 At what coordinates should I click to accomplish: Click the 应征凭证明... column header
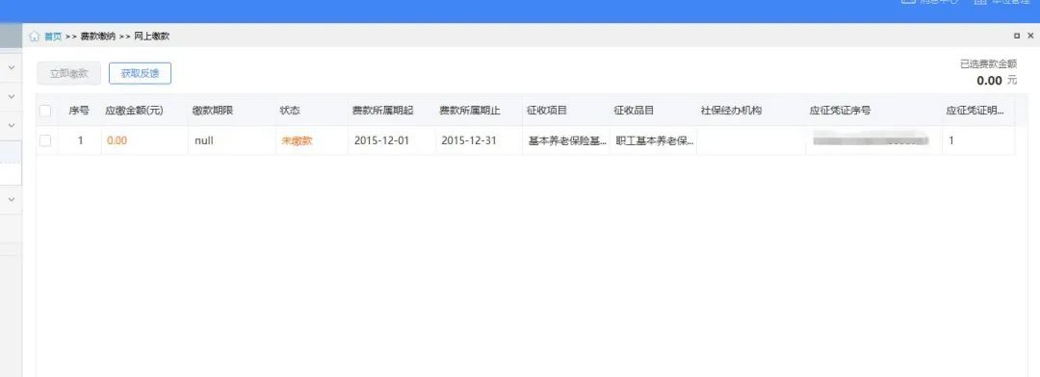(975, 111)
